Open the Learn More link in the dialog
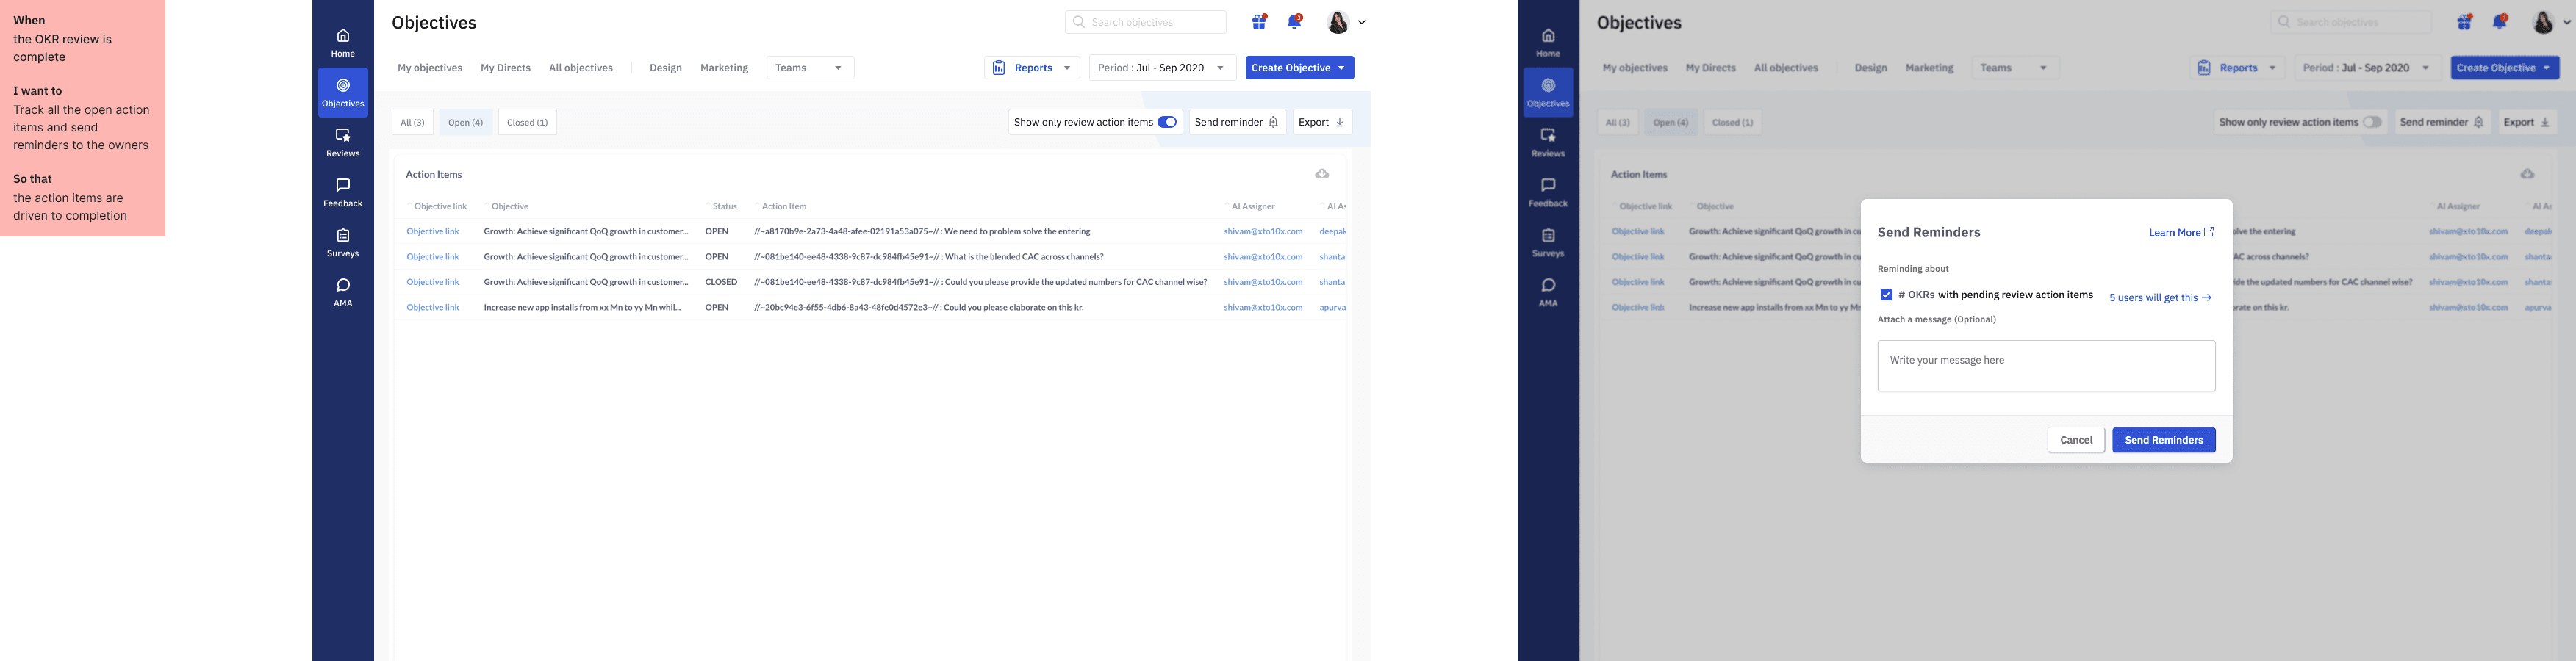Screen dimensions: 2576x661 tap(2182, 232)
